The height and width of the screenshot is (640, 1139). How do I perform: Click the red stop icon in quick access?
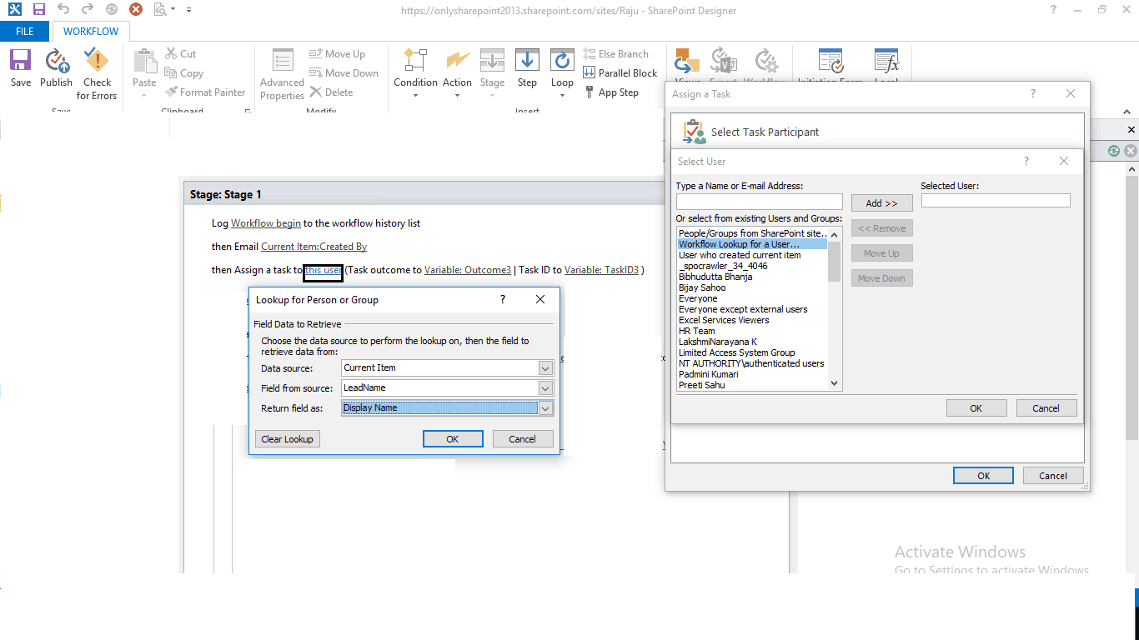pyautogui.click(x=136, y=10)
